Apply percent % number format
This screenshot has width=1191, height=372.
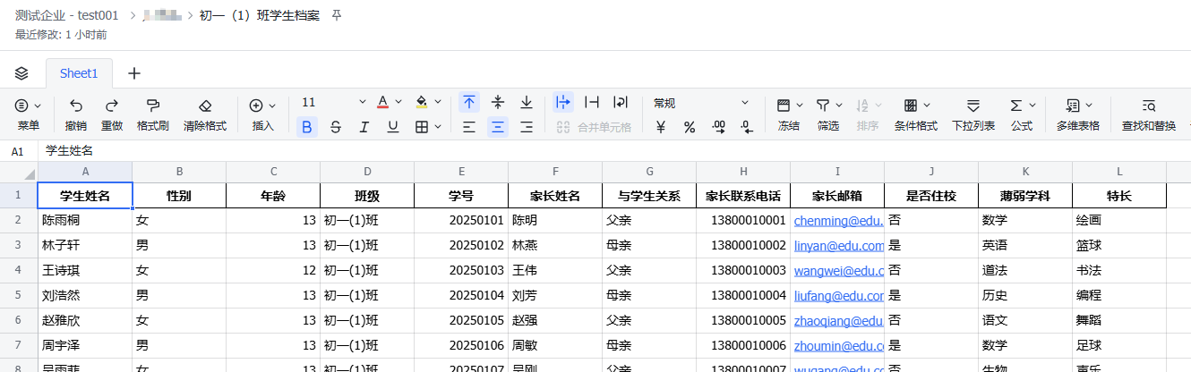(690, 127)
